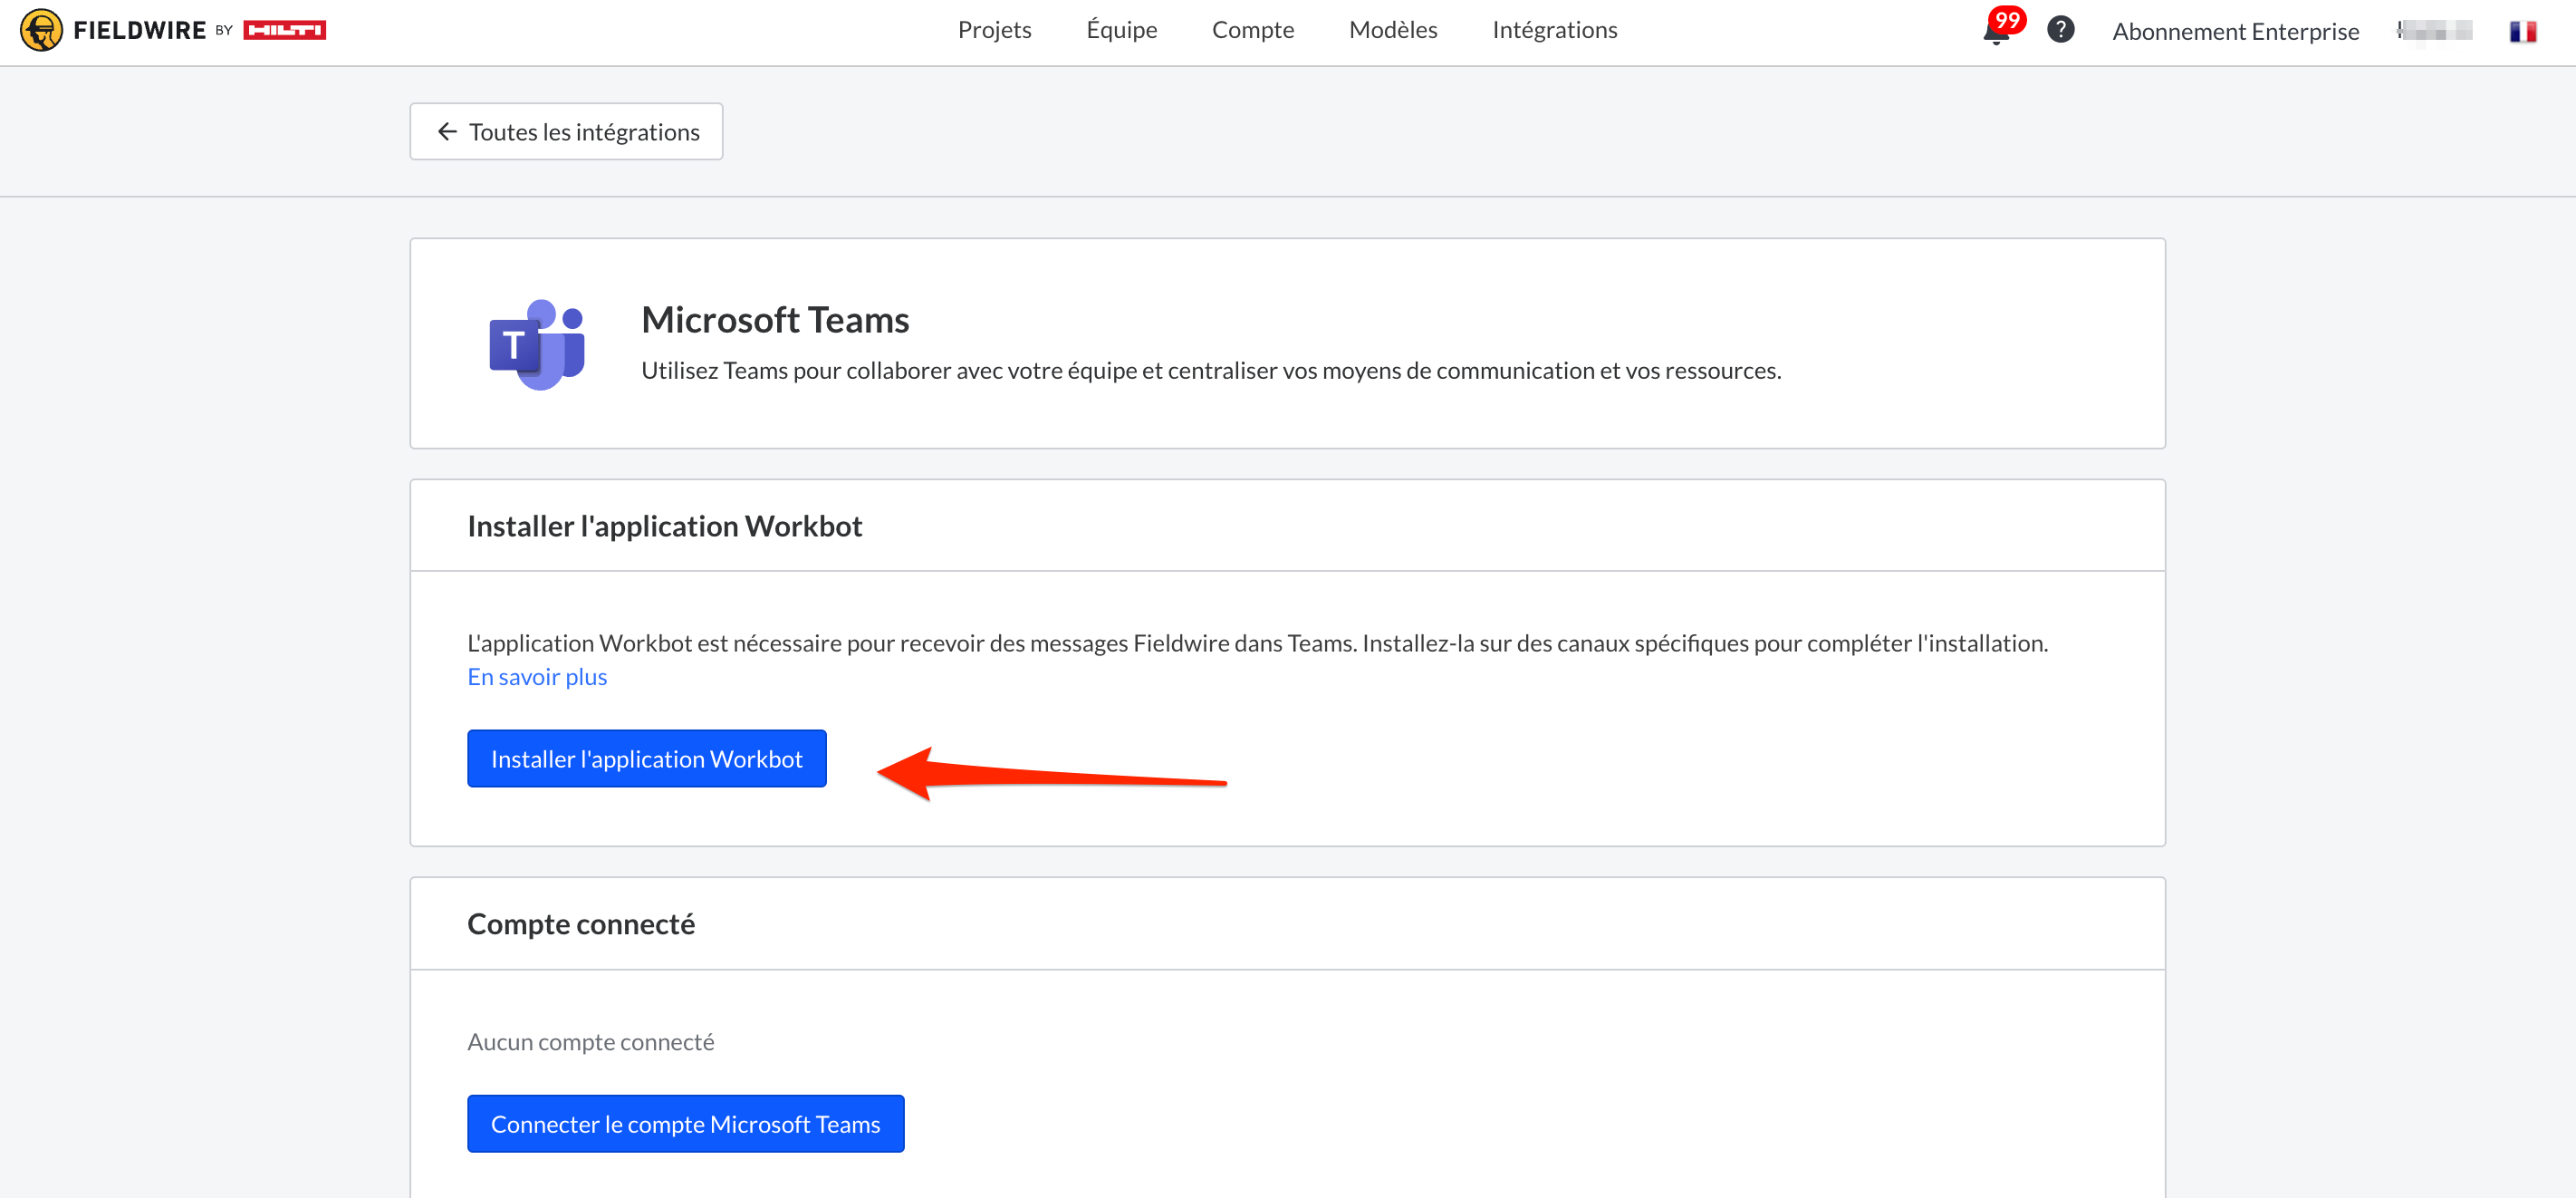Open the Compte menu item
Image resolution: width=2576 pixels, height=1198 pixels.
tap(1252, 30)
